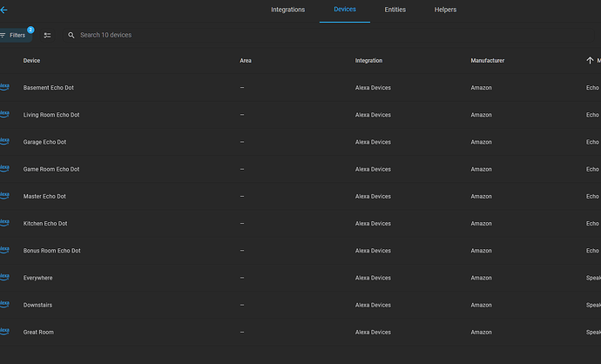Click Alexa icon for Living Room Echo Dot
The width and height of the screenshot is (601, 364).
pyautogui.click(x=4, y=114)
